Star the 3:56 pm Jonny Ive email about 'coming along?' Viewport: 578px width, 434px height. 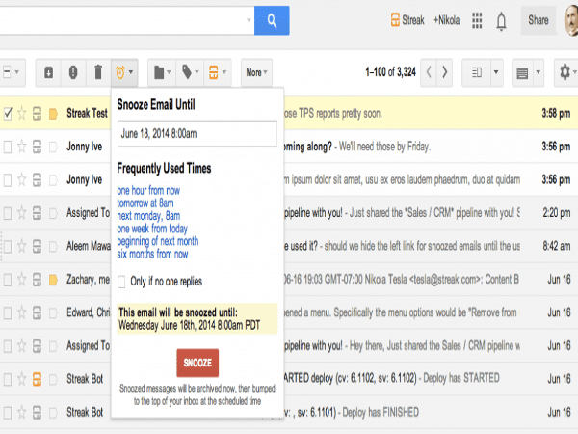(22, 147)
